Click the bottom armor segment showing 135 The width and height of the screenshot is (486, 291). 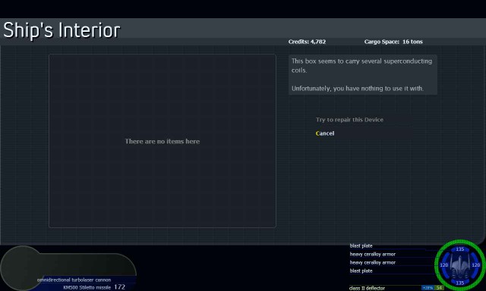click(x=460, y=283)
